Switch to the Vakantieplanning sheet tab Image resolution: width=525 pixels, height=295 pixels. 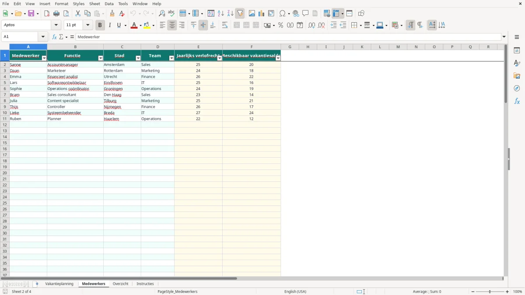pyautogui.click(x=59, y=284)
